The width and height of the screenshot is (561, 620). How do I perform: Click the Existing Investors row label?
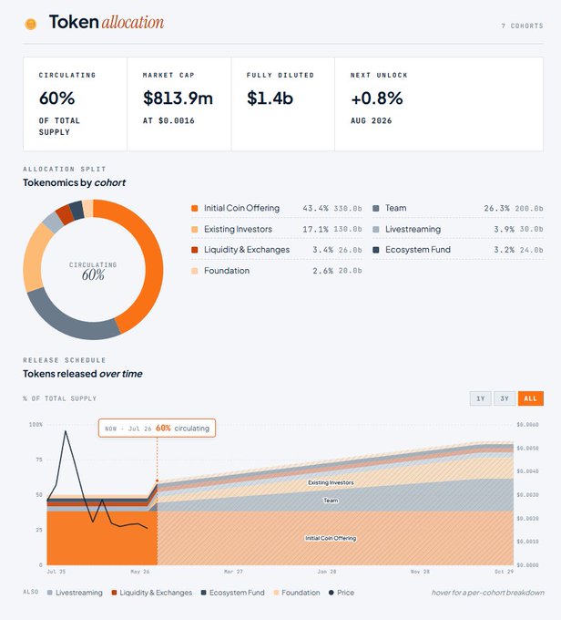pyautogui.click(x=238, y=229)
